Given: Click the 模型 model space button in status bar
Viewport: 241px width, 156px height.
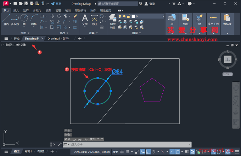Looking at the screenshot, I should click(115, 152).
